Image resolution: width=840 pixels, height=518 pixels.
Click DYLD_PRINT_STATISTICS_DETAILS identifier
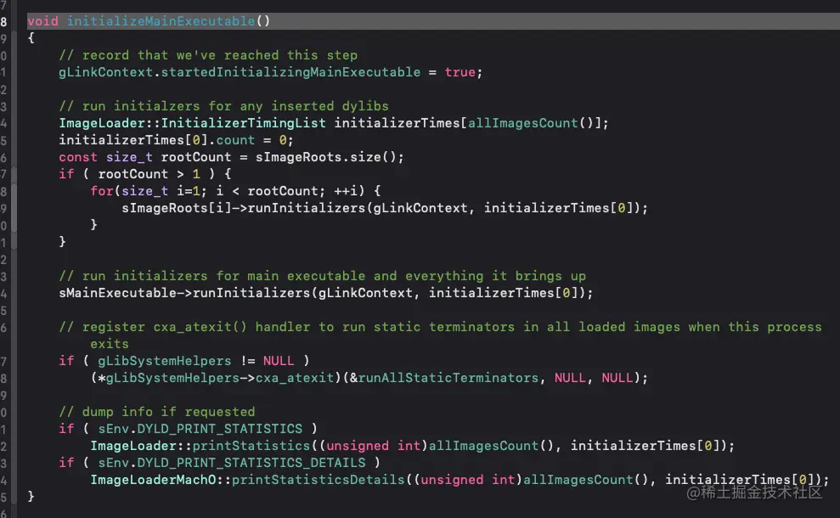coord(251,463)
